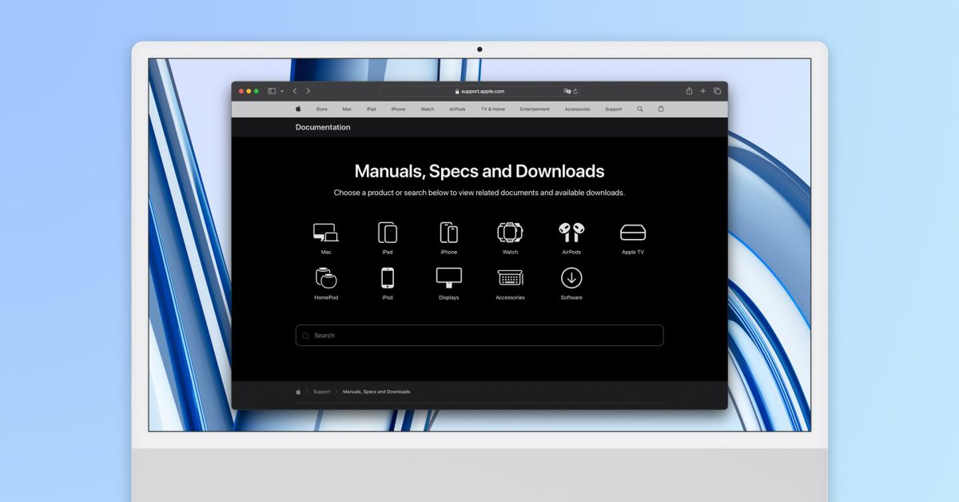Go back with Safari's back arrow

coord(295,91)
